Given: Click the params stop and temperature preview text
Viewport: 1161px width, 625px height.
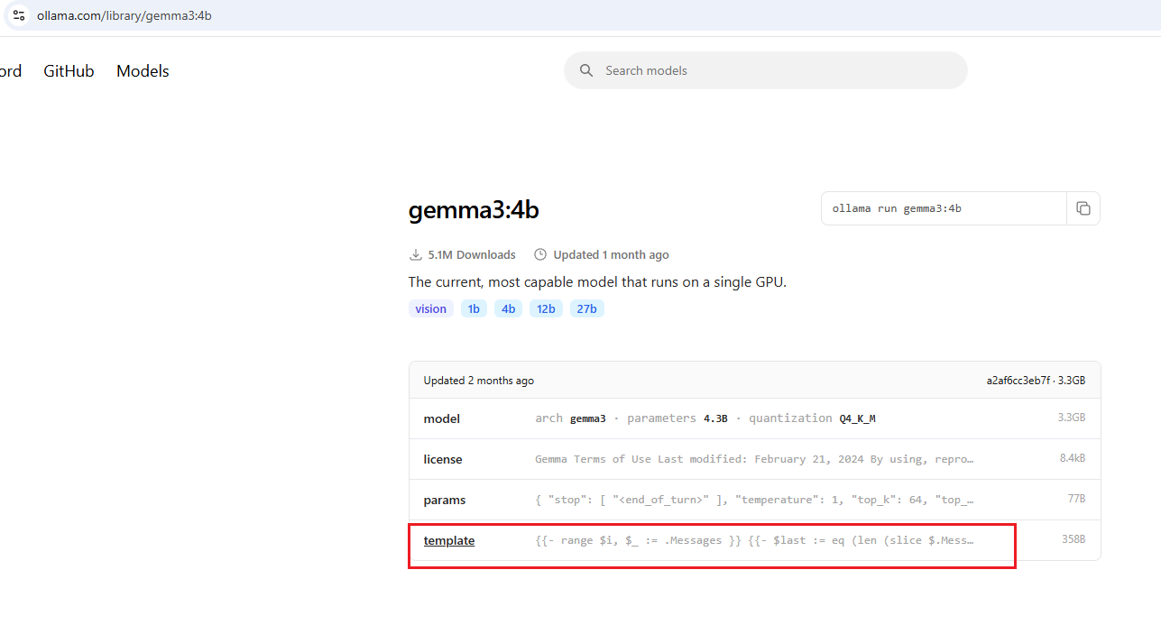Looking at the screenshot, I should click(x=754, y=500).
